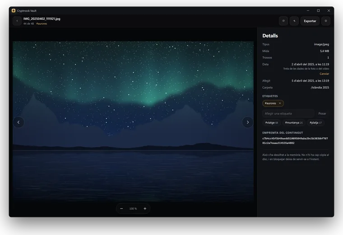The width and height of the screenshot is (343, 235).
Task: Click the #aurores link under the filename
Action: coord(42,23)
